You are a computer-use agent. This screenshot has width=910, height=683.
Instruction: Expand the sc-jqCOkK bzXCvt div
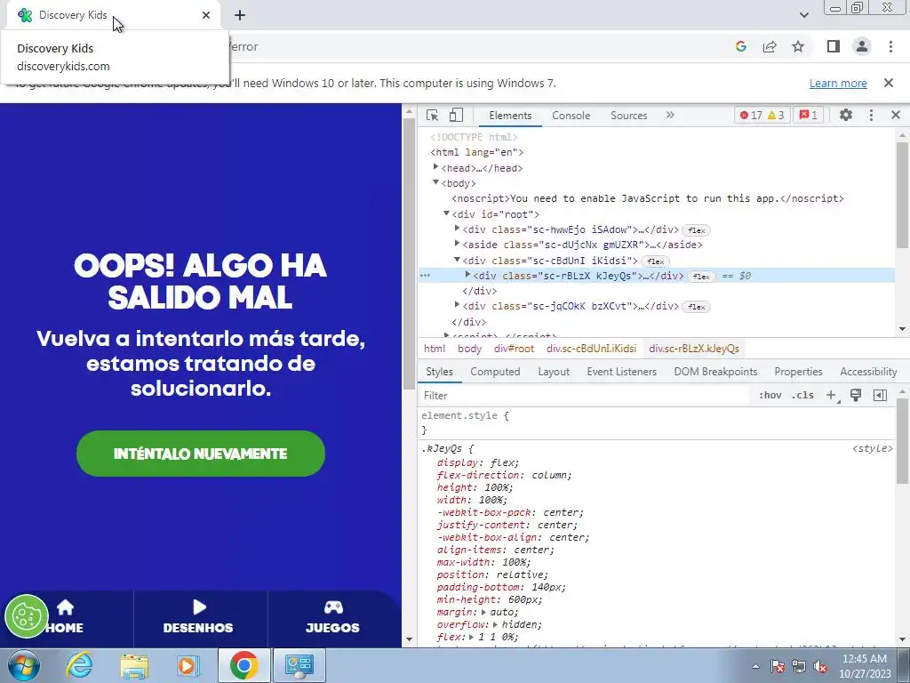point(458,305)
